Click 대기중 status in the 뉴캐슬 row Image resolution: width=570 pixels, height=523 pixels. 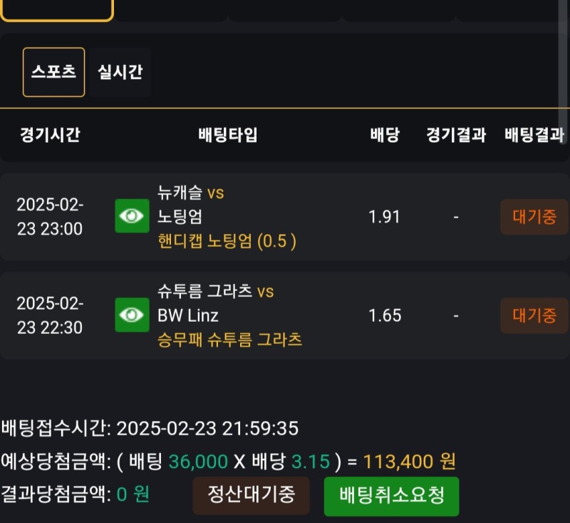pyautogui.click(x=534, y=217)
